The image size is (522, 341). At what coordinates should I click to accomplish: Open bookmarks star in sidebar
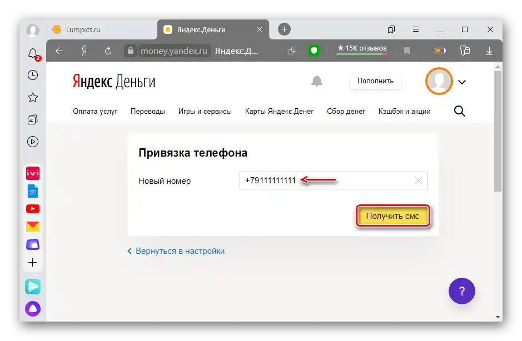(x=33, y=98)
